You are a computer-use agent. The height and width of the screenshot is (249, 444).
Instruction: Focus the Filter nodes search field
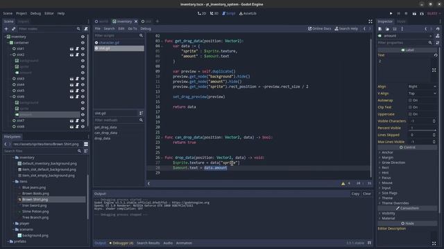point(49,29)
